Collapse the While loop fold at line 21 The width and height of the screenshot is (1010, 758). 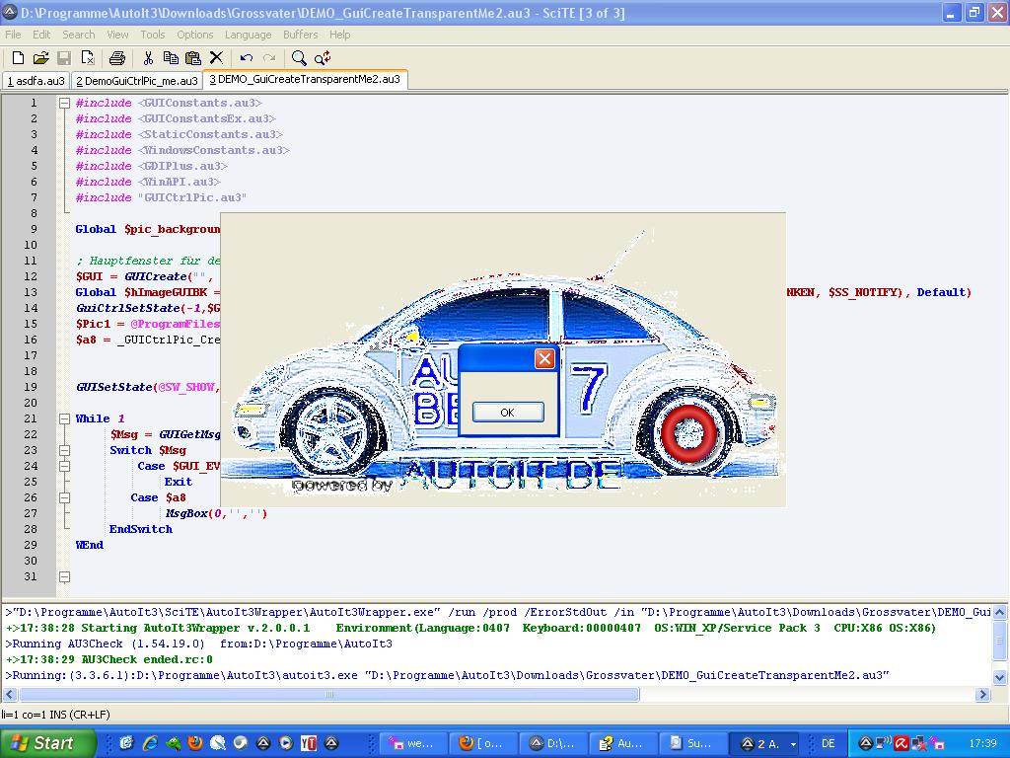[64, 418]
